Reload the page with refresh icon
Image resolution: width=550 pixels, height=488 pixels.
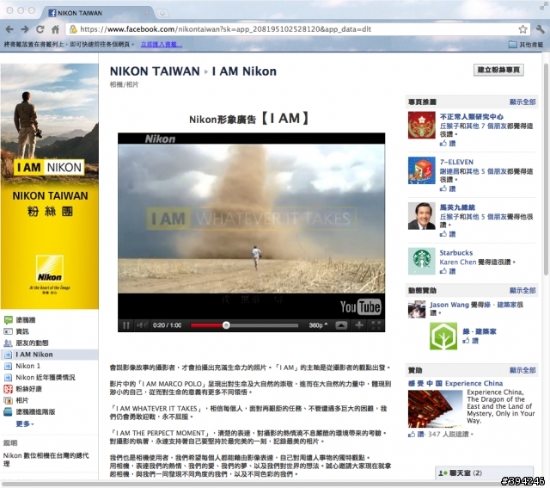click(40, 29)
